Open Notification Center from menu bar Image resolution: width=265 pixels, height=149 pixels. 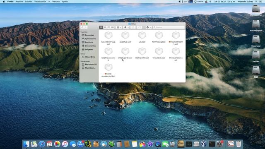[261, 2]
